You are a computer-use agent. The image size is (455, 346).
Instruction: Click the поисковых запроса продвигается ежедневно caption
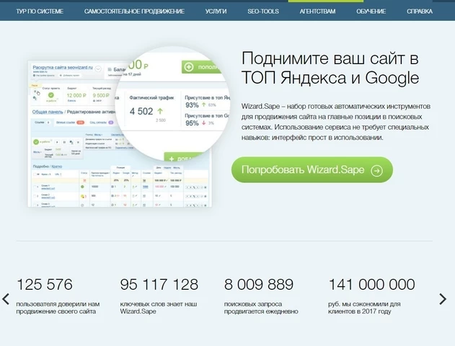(261, 308)
